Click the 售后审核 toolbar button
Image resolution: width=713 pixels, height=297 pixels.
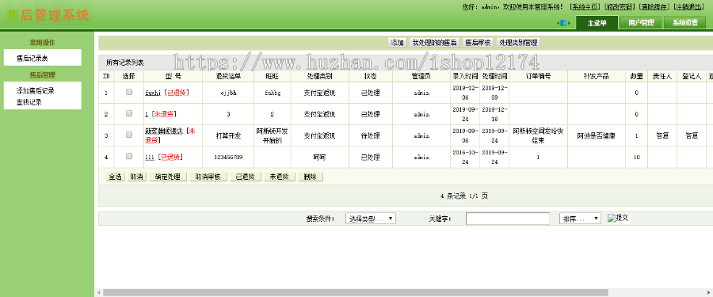478,43
